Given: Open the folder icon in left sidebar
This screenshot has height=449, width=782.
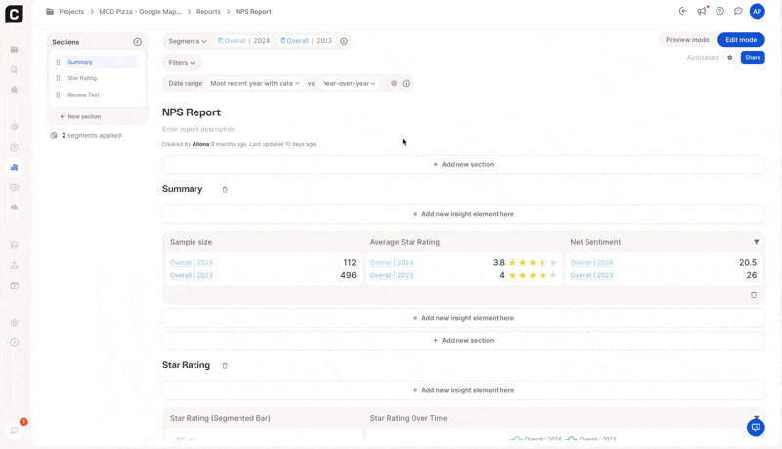Looking at the screenshot, I should coord(14,49).
